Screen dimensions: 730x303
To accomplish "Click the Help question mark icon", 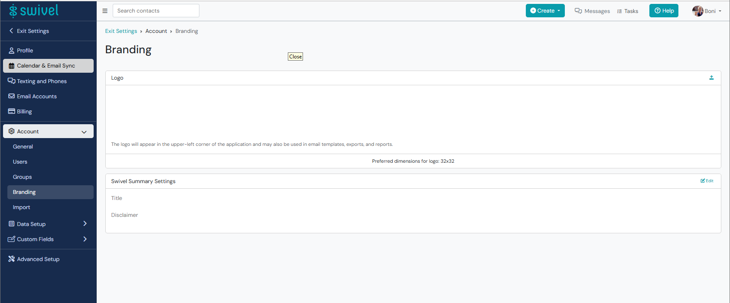I will 658,11.
